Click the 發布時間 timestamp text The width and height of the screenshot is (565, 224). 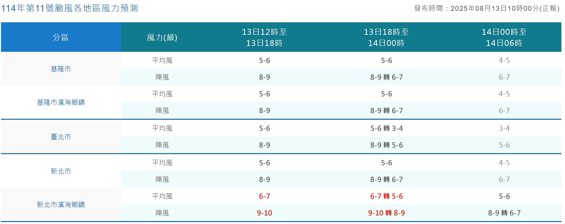click(487, 9)
